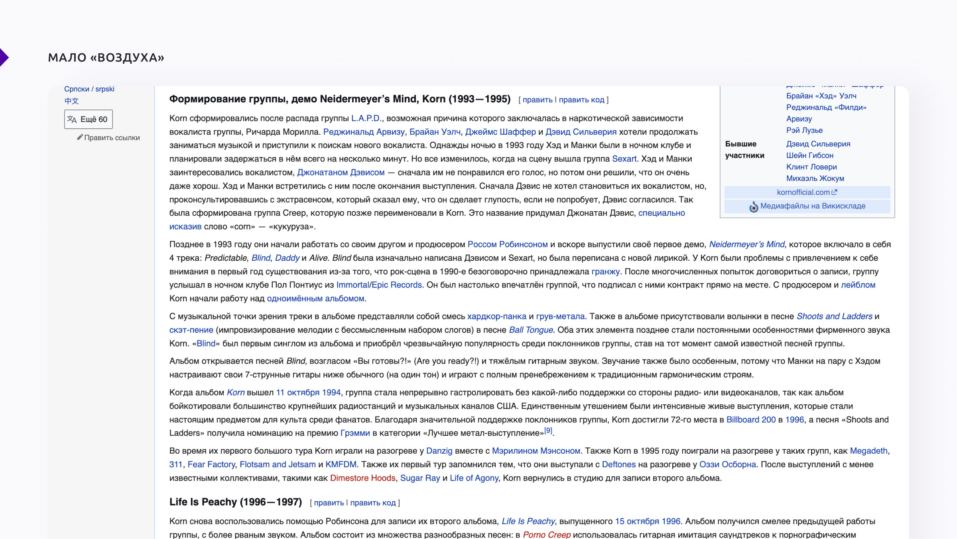Screen dimensions: 957x539
Task: Visit kornofficial.com website link
Action: 803,192
